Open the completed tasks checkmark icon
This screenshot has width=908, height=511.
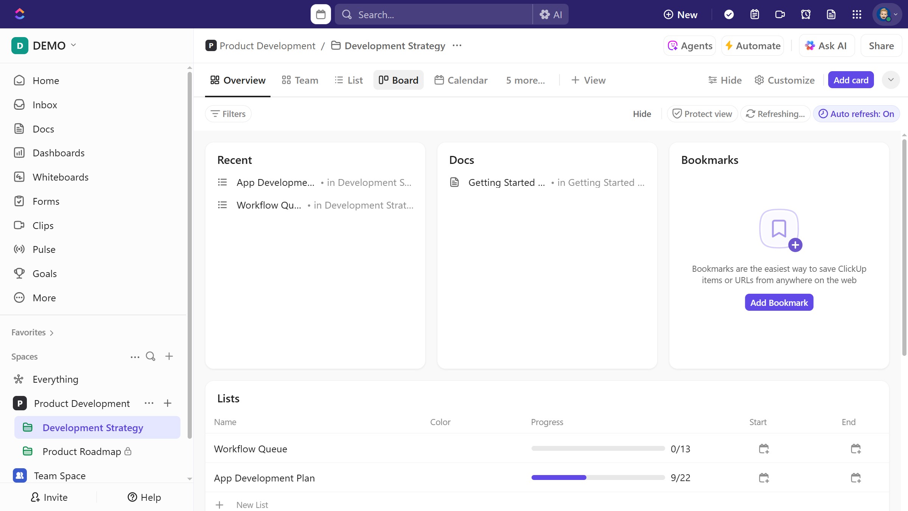729,14
